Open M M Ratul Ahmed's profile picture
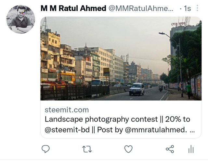208x161 pixels. [x=21, y=19]
